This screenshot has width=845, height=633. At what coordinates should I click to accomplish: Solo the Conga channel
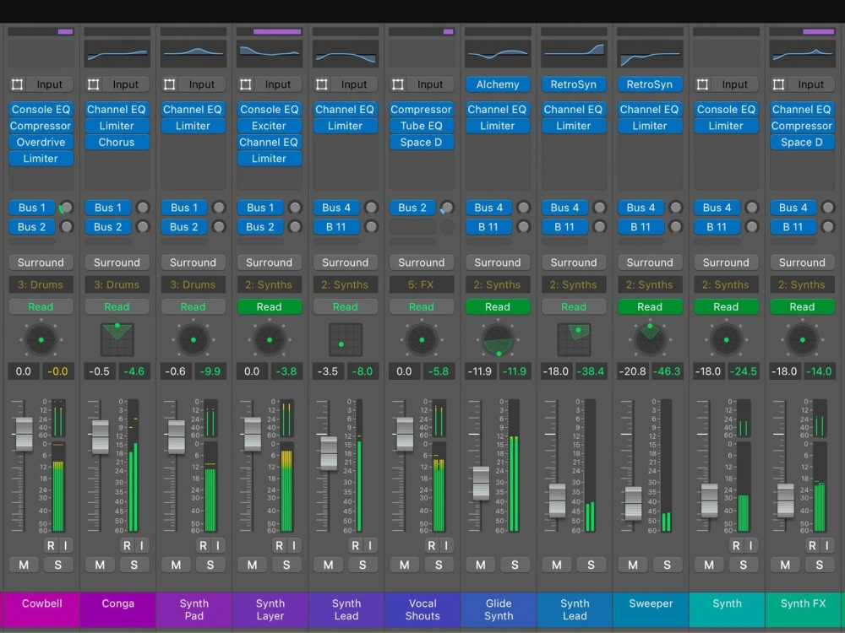[134, 565]
